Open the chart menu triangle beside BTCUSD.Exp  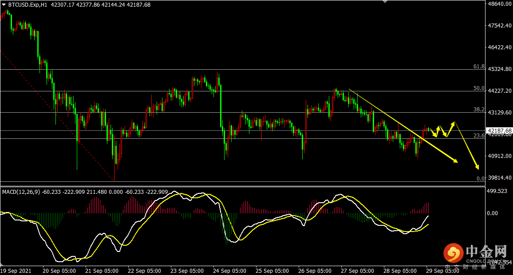tap(4, 4)
